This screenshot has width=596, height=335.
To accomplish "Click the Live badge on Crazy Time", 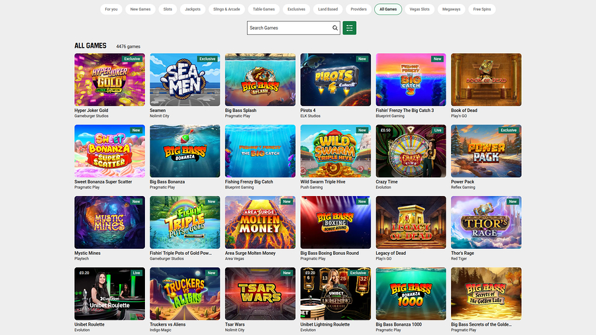I will pyautogui.click(x=438, y=130).
